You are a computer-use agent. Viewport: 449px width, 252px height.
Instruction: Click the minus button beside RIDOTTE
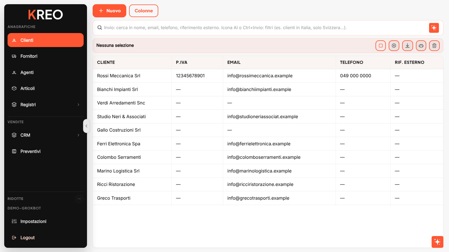pyautogui.click(x=79, y=199)
